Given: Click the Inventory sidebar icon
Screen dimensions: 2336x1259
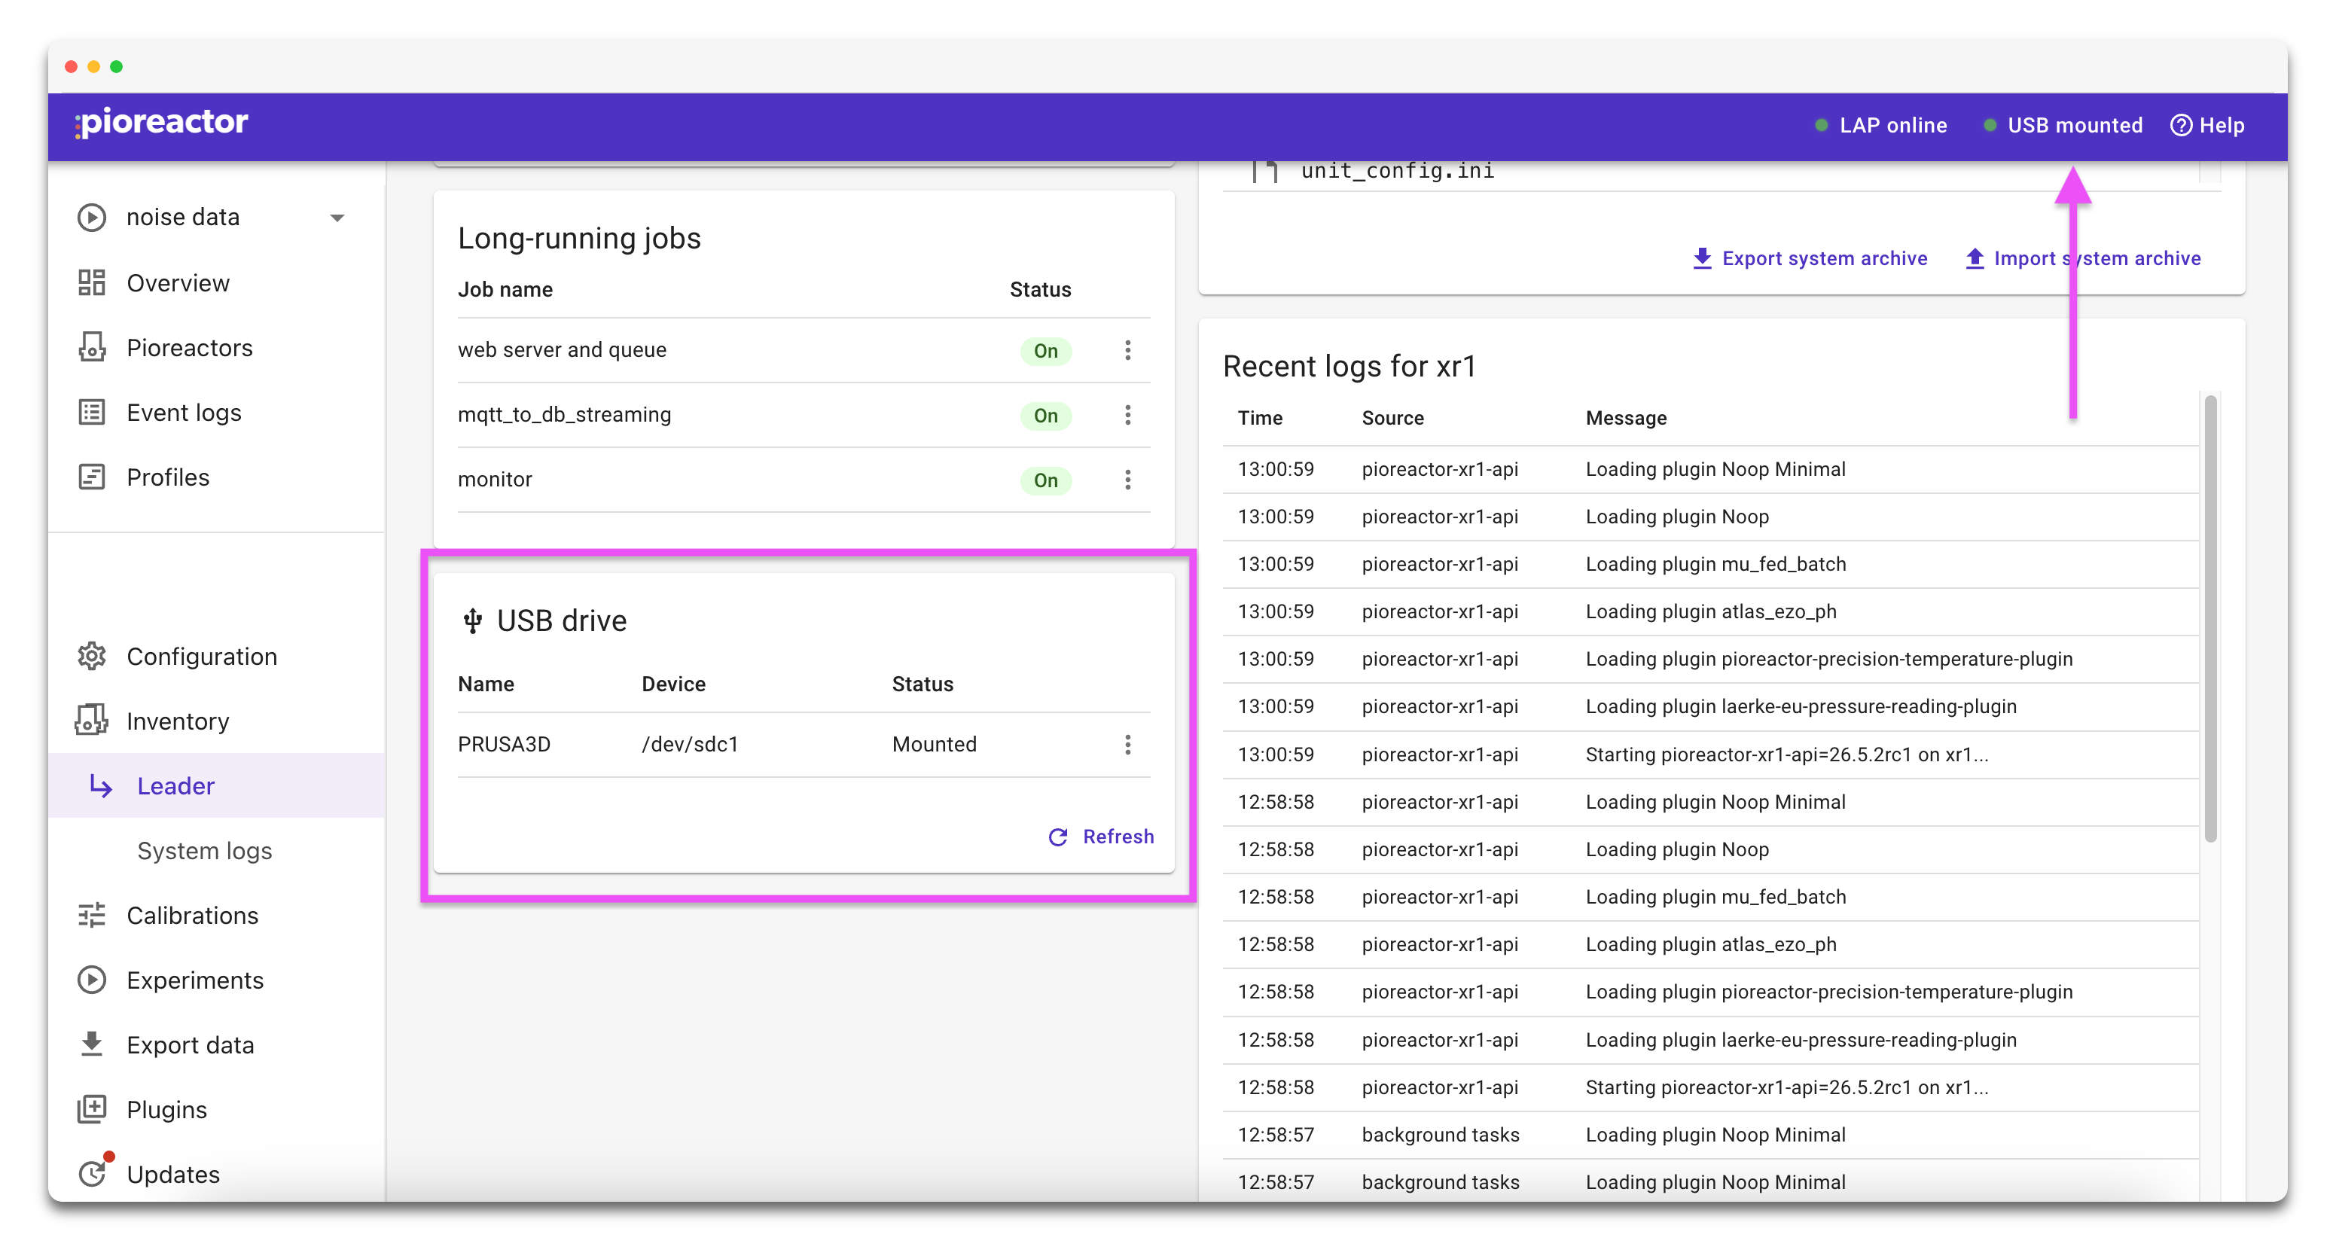Looking at the screenshot, I should tap(92, 721).
